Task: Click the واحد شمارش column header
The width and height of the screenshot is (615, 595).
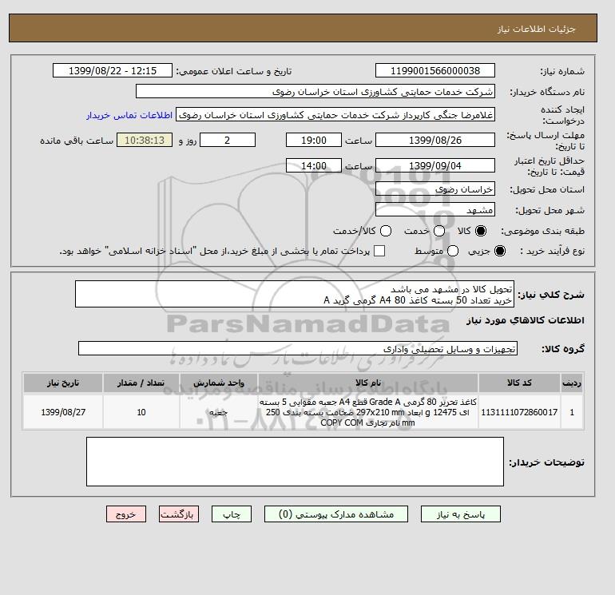Action: (x=219, y=383)
